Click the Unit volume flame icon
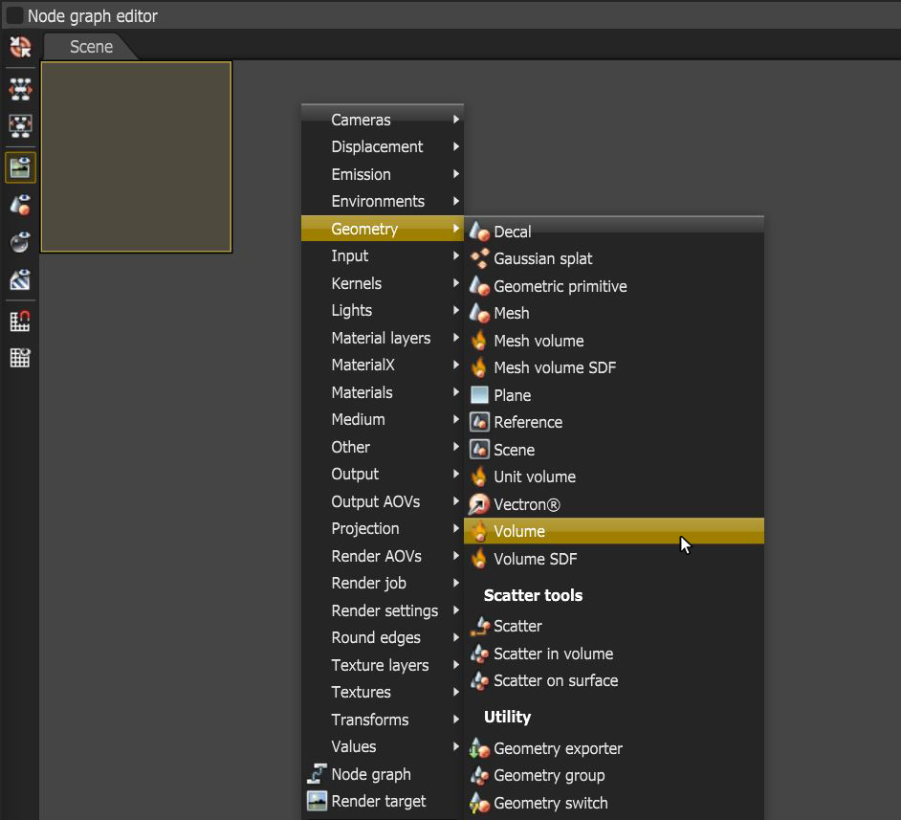The width and height of the screenshot is (901, 820). [x=479, y=476]
